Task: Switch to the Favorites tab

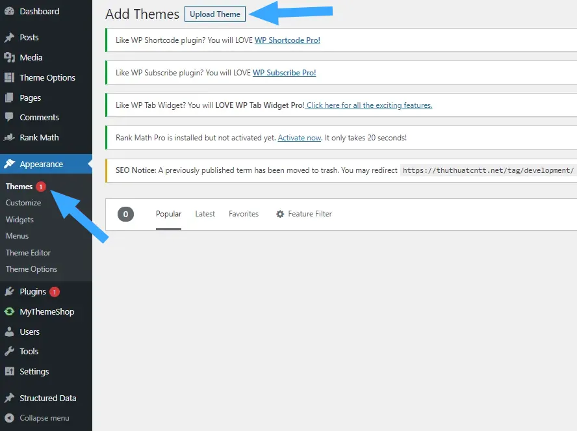Action: (244, 213)
